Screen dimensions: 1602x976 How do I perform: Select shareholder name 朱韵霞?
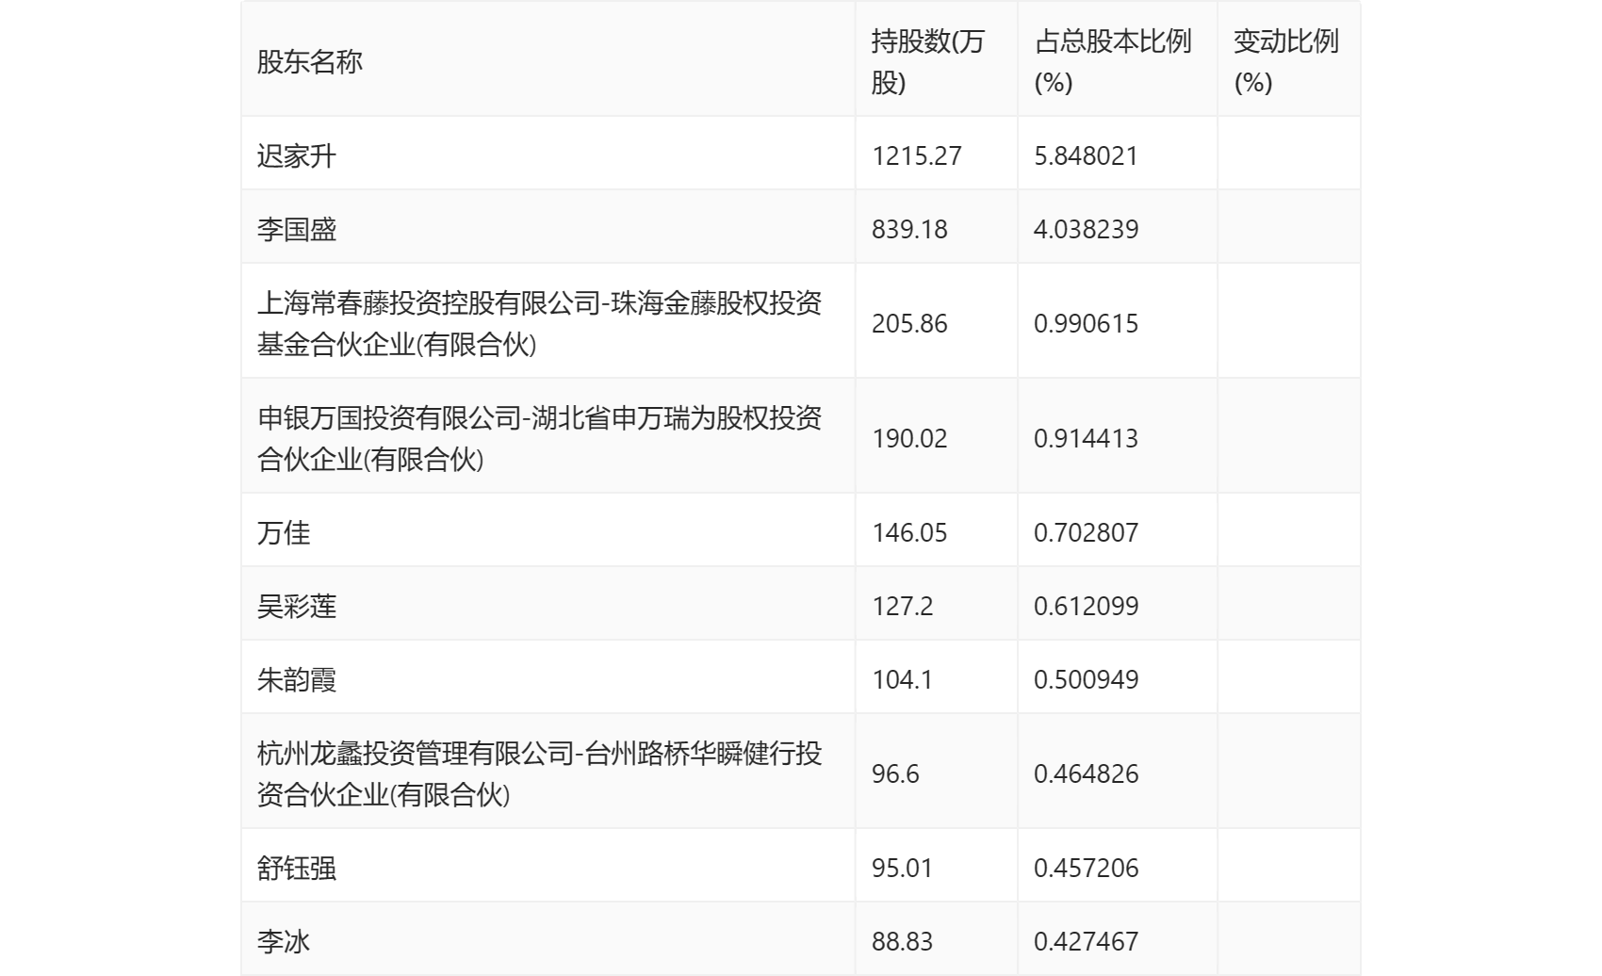(297, 679)
